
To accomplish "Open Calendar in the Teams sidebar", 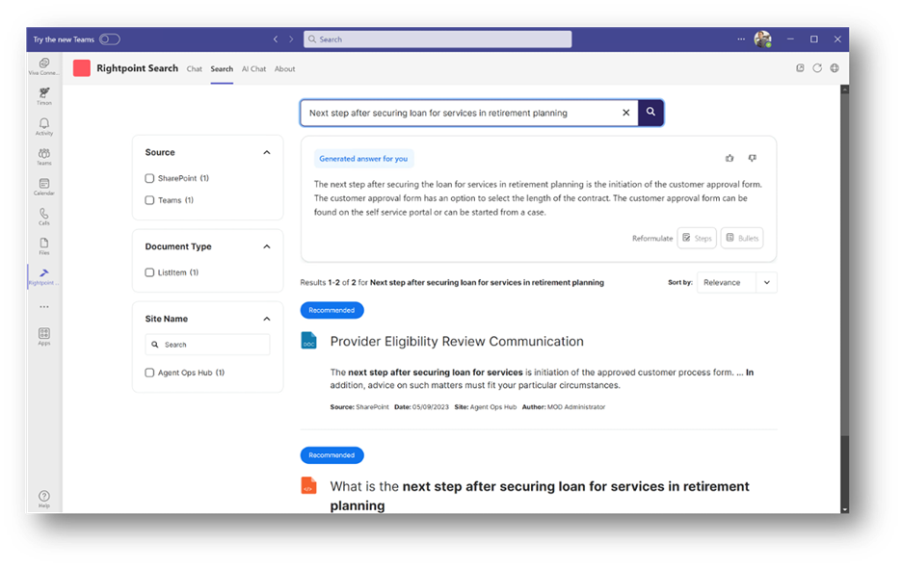I will coord(44,187).
